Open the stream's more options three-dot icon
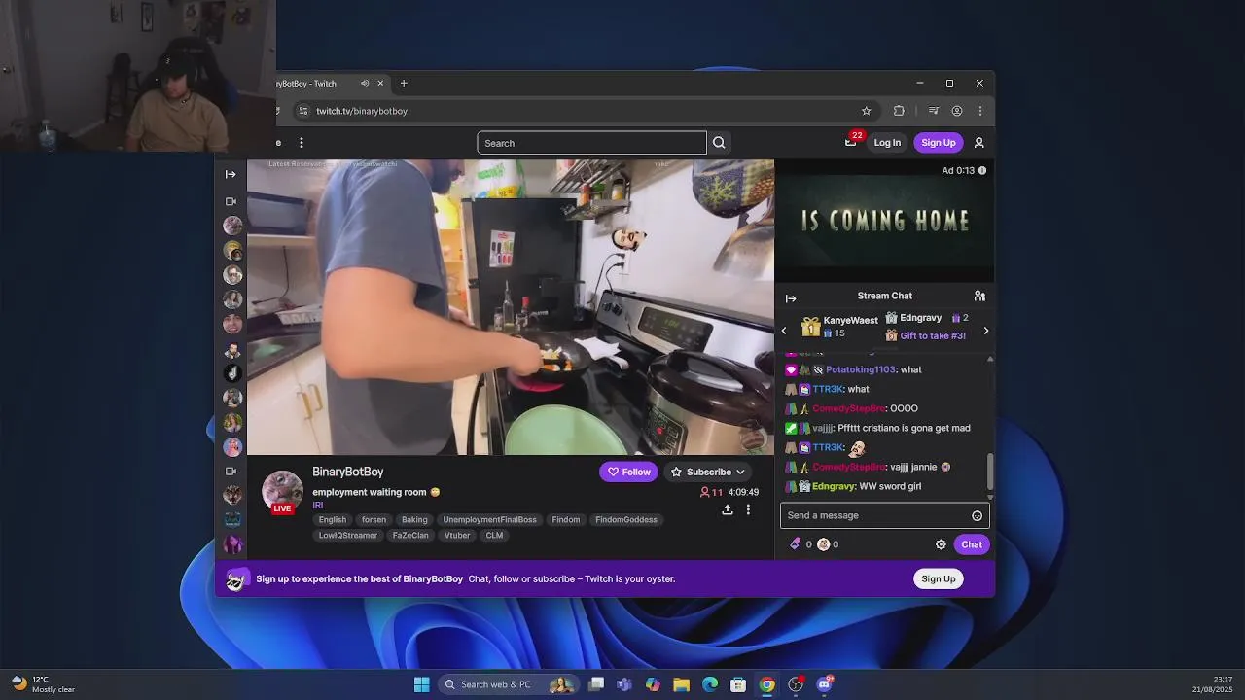The height and width of the screenshot is (700, 1245). coord(748,509)
